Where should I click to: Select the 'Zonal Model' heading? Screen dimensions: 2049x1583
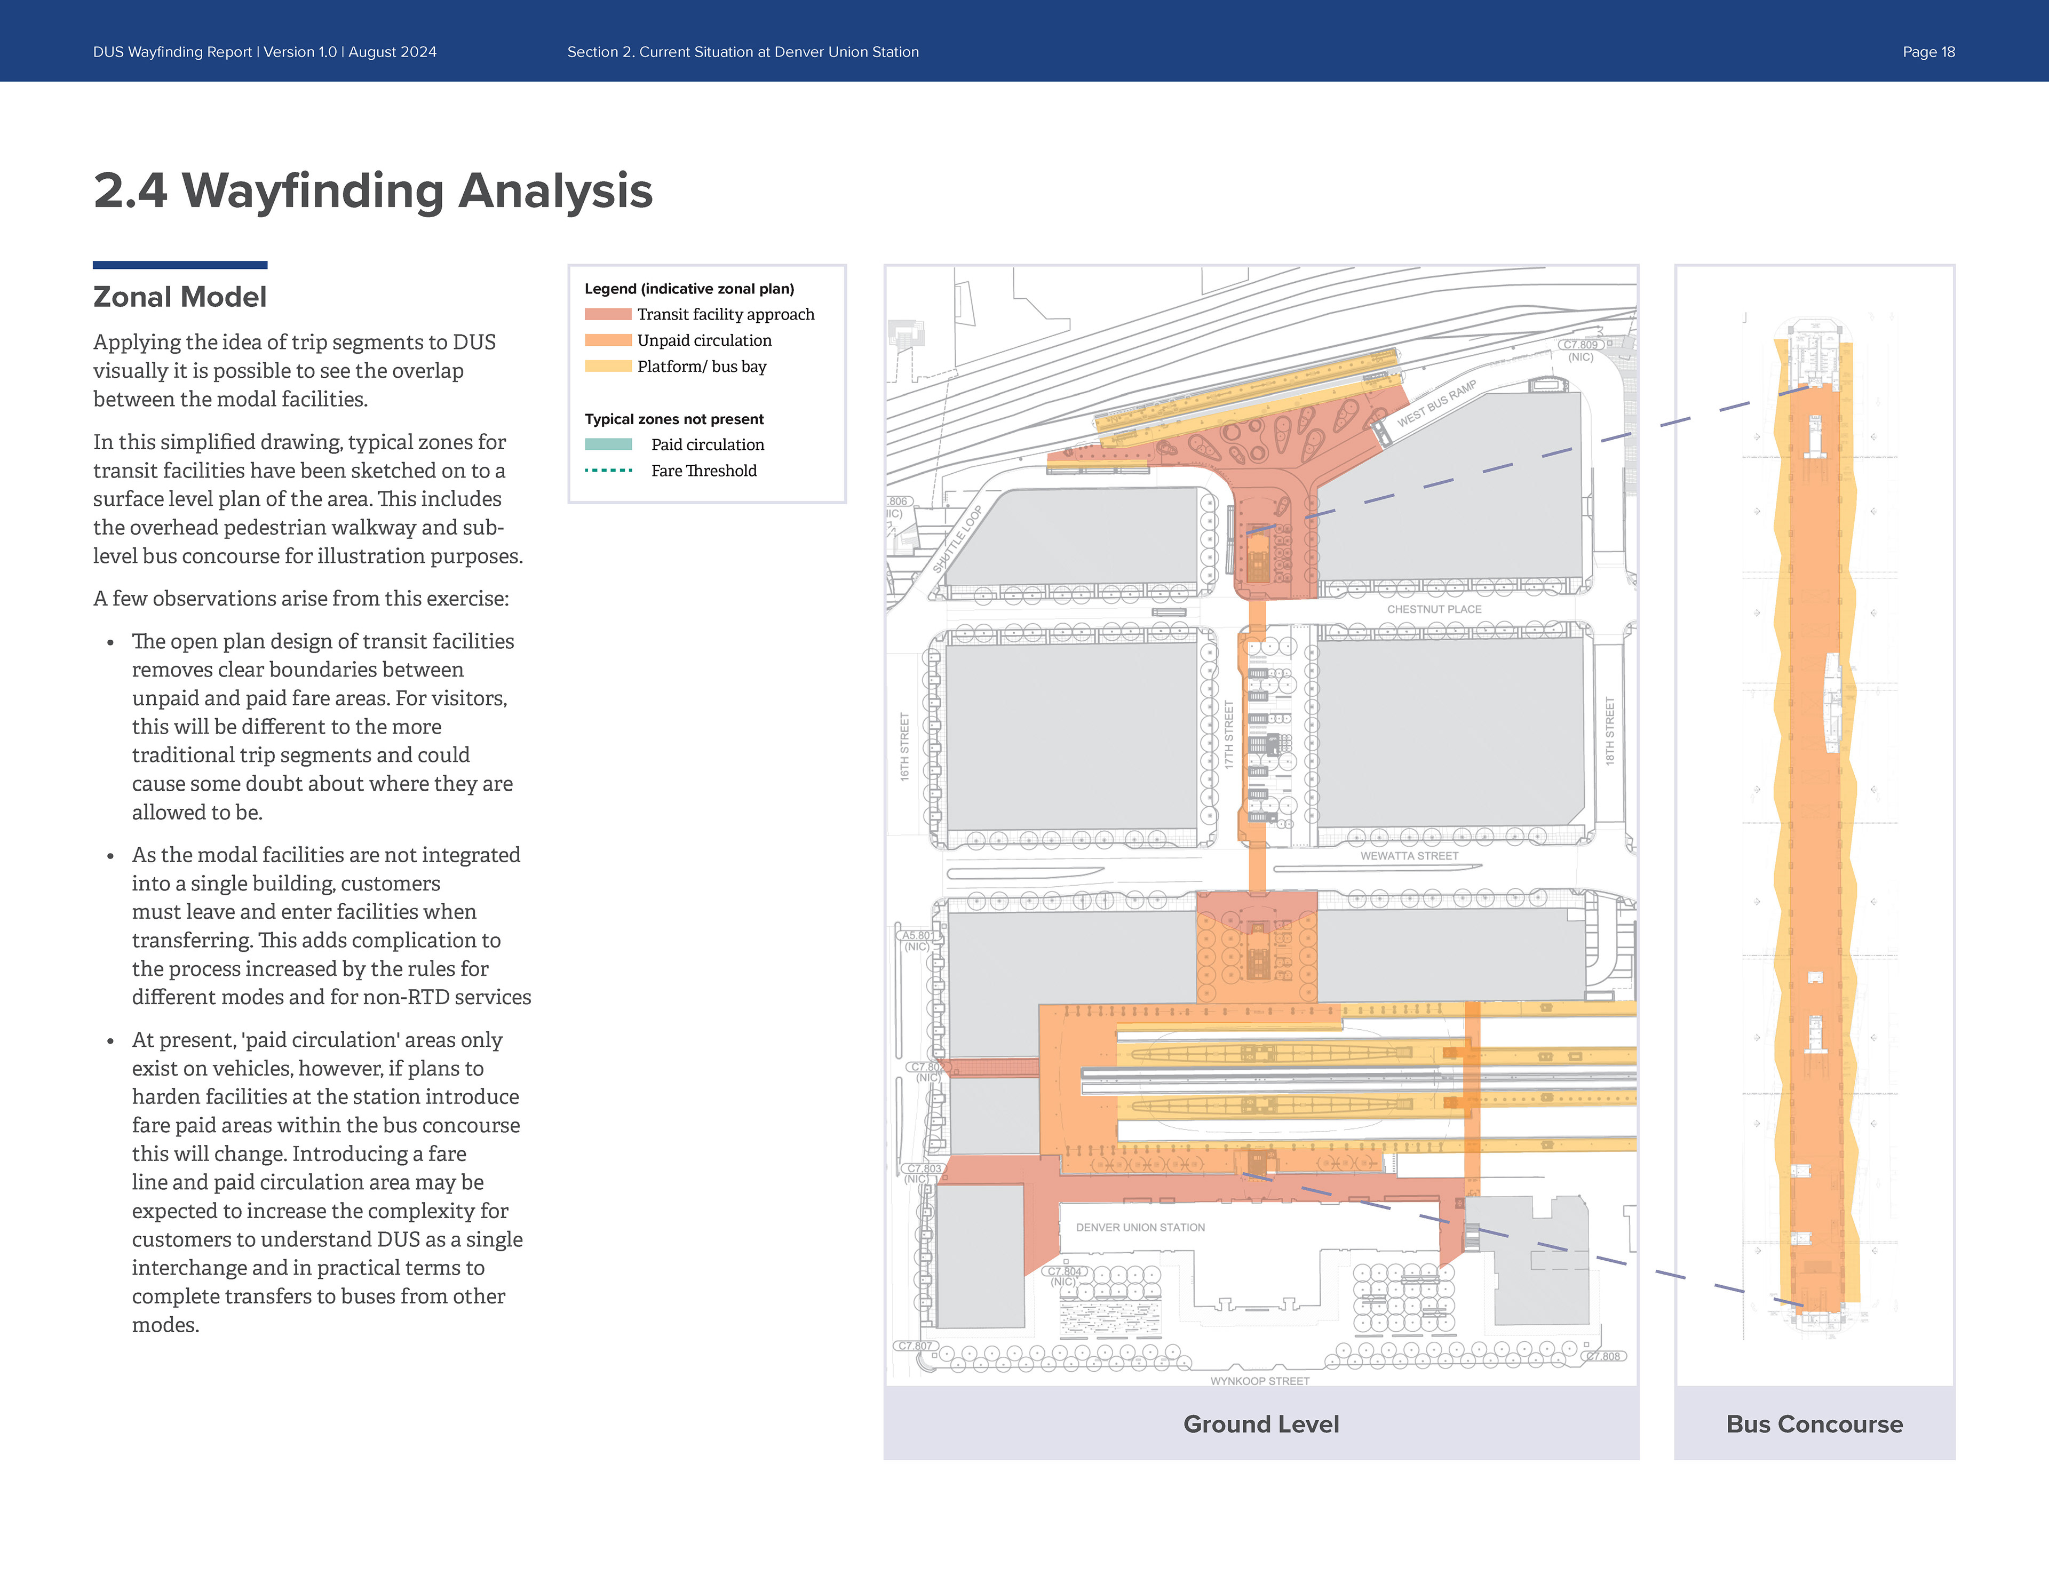(180, 298)
